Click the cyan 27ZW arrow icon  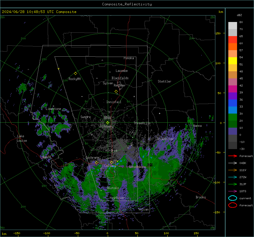point(233,177)
